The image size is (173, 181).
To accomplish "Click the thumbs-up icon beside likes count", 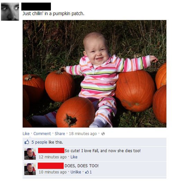I will pyautogui.click(x=27, y=142).
